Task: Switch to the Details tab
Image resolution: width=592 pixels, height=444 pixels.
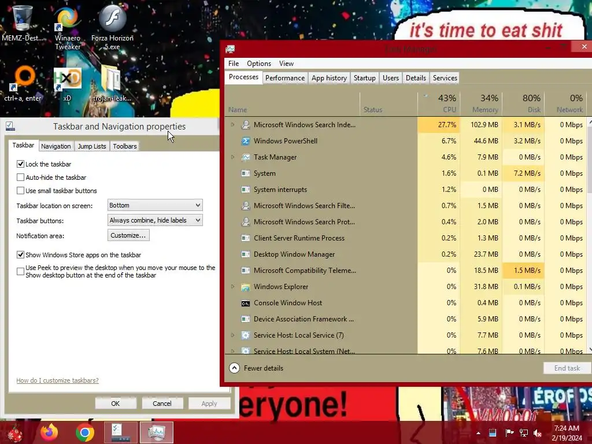Action: (416, 78)
